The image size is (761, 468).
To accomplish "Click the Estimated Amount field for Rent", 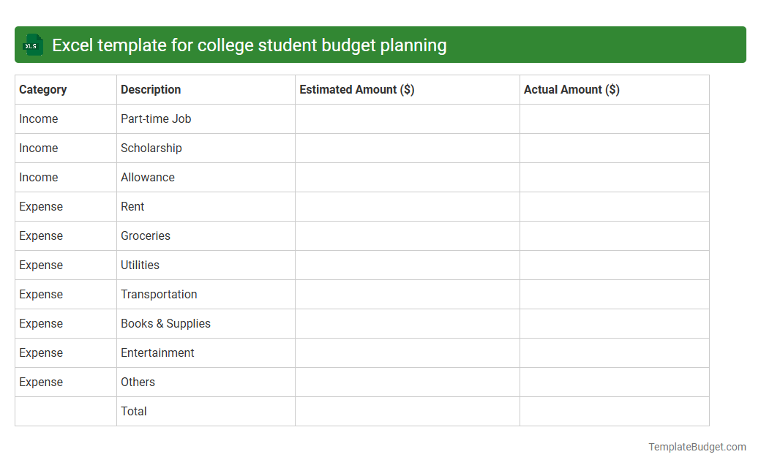I will pos(407,206).
